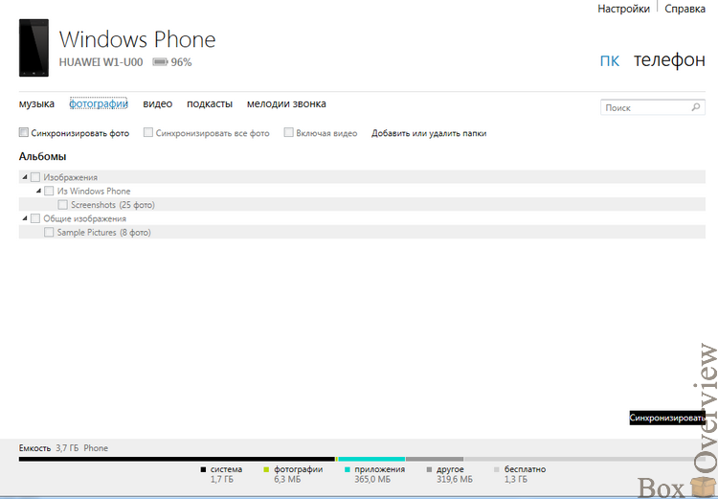
Task: Click the 'приложения 365,0 МБ' storage text
Action: tap(380, 474)
